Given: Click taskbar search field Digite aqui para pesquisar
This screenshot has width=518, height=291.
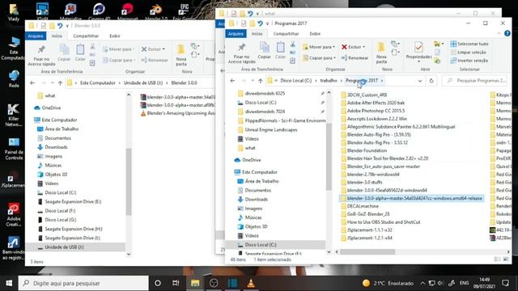Looking at the screenshot, I should click(83, 283).
